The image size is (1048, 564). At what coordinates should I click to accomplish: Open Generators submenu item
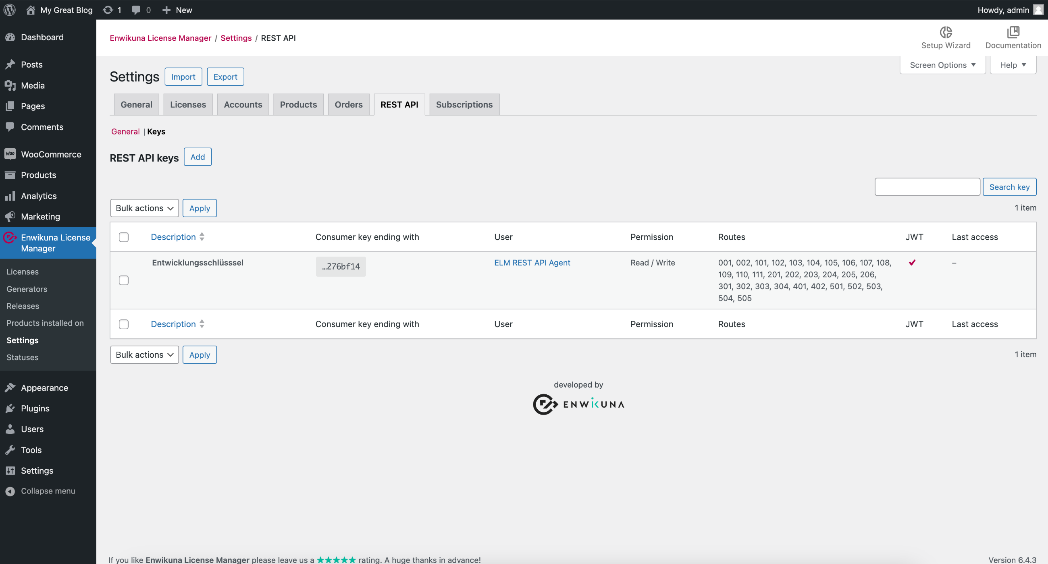27,289
